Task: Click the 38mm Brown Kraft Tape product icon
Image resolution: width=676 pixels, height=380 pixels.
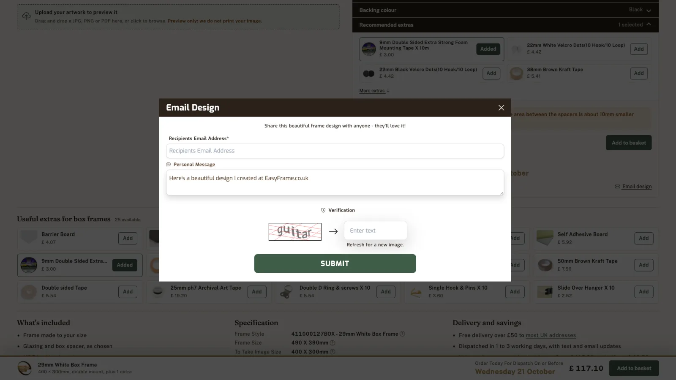Action: [516, 73]
